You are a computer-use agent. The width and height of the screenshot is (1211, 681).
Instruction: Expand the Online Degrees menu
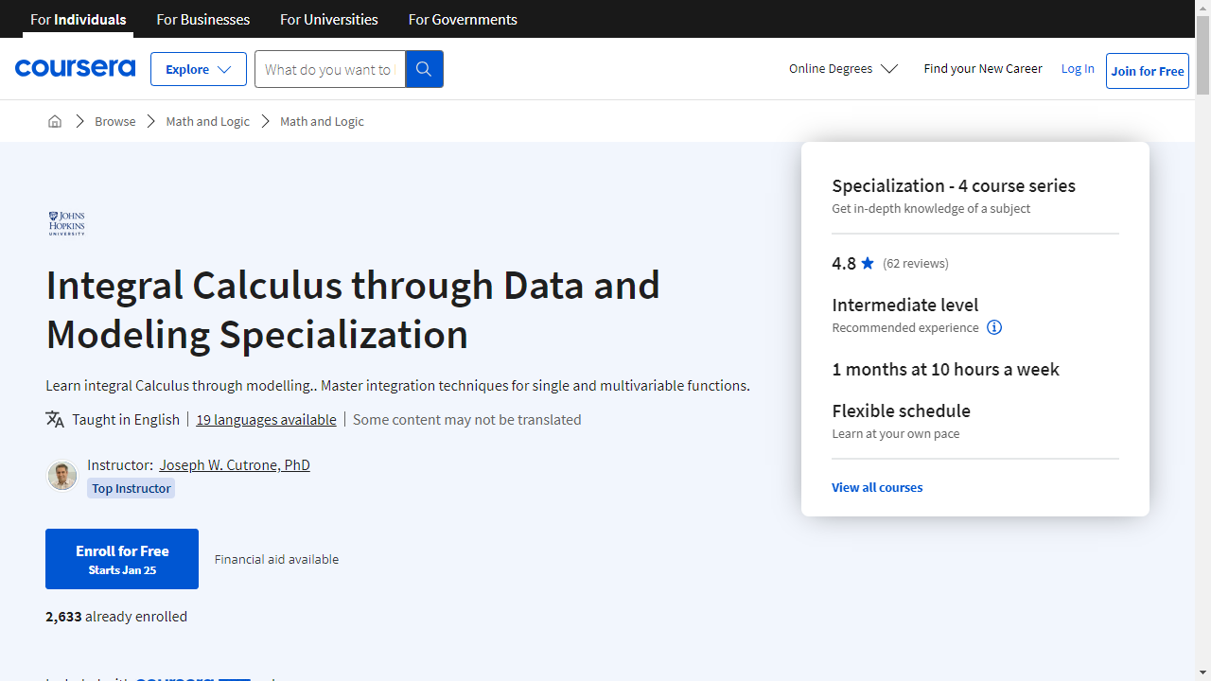click(x=843, y=68)
